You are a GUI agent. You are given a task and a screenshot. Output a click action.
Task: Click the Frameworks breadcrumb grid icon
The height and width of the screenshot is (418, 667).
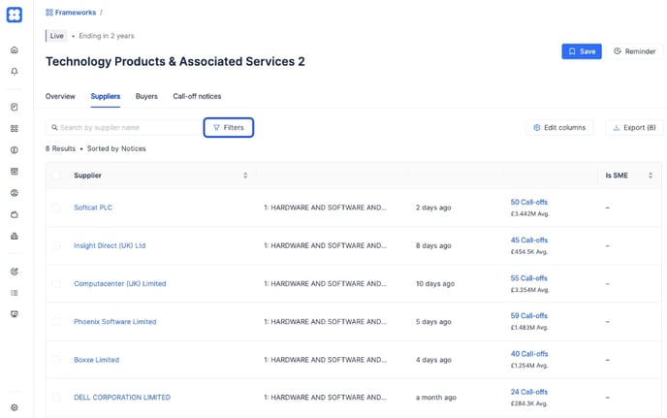click(x=49, y=13)
